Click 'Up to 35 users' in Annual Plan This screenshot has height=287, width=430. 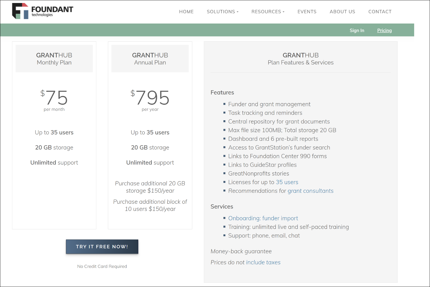[150, 132]
